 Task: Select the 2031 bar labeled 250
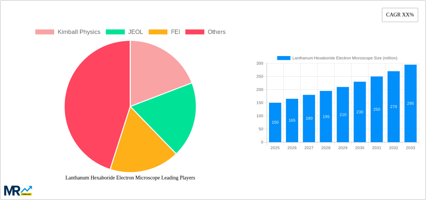click(377, 109)
